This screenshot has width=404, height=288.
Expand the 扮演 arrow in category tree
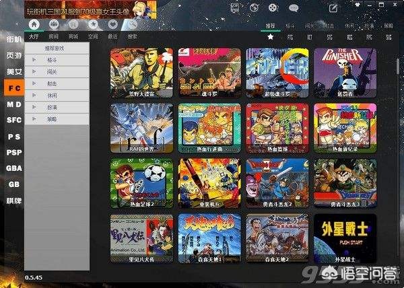coord(34,107)
